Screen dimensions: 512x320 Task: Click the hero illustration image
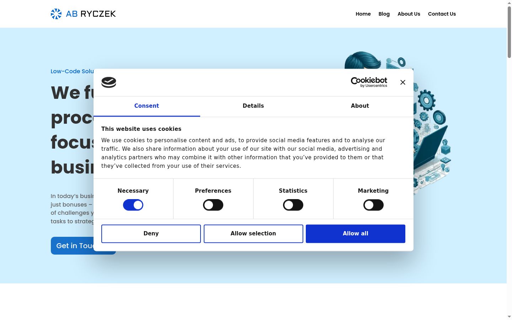[432, 135]
